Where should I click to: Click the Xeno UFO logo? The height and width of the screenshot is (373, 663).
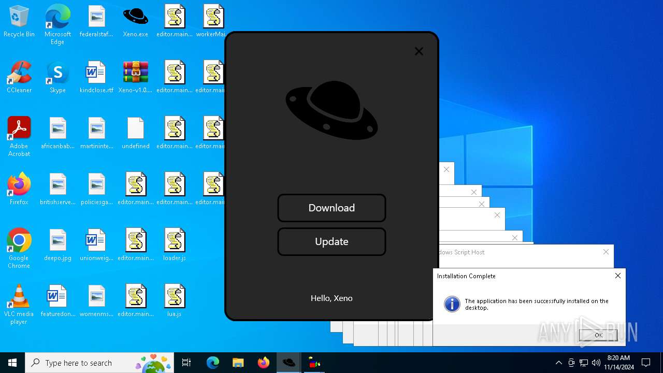pyautogui.click(x=331, y=110)
